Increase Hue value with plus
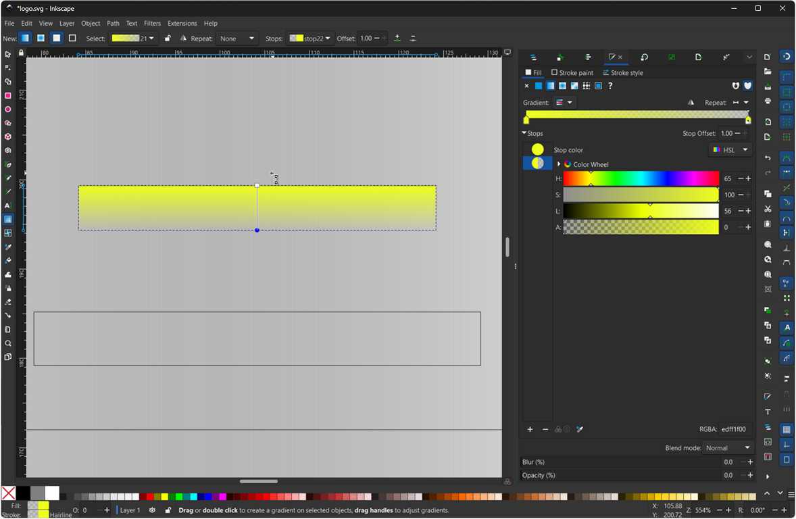Image resolution: width=796 pixels, height=519 pixels. click(748, 179)
